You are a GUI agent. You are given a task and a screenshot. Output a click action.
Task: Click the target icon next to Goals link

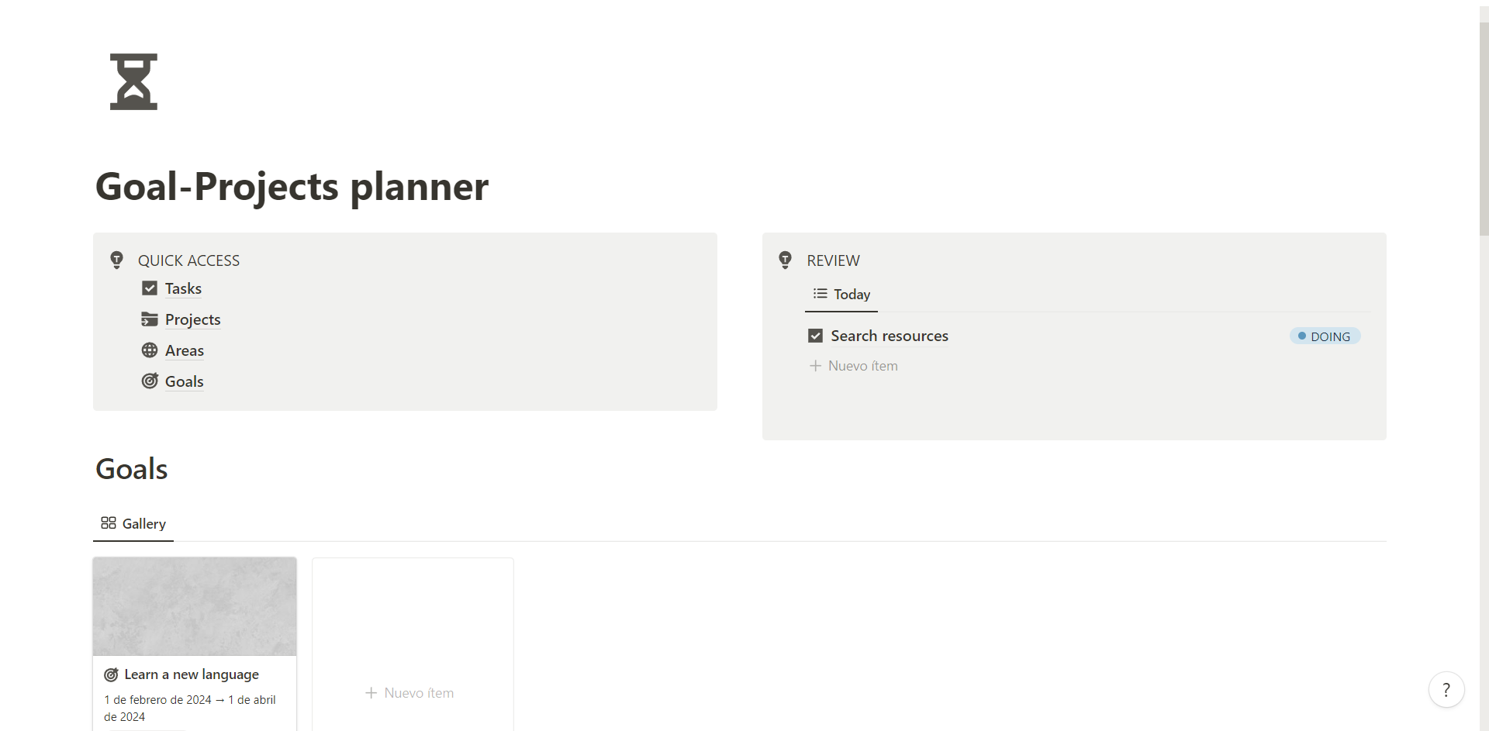[x=150, y=381]
